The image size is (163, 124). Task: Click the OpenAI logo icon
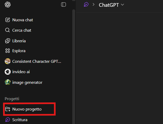(8, 4)
